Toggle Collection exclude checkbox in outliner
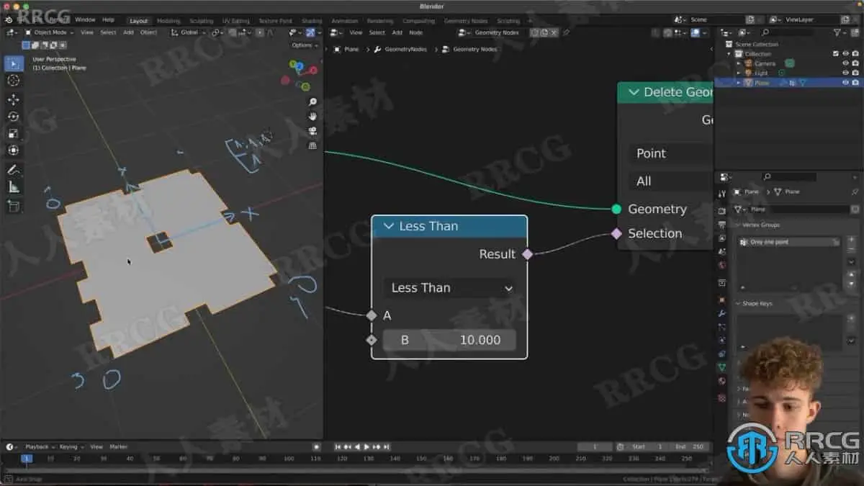This screenshot has width=864, height=486. [835, 54]
